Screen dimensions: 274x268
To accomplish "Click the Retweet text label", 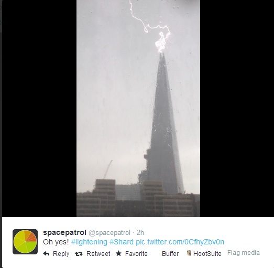I will click(x=98, y=254).
